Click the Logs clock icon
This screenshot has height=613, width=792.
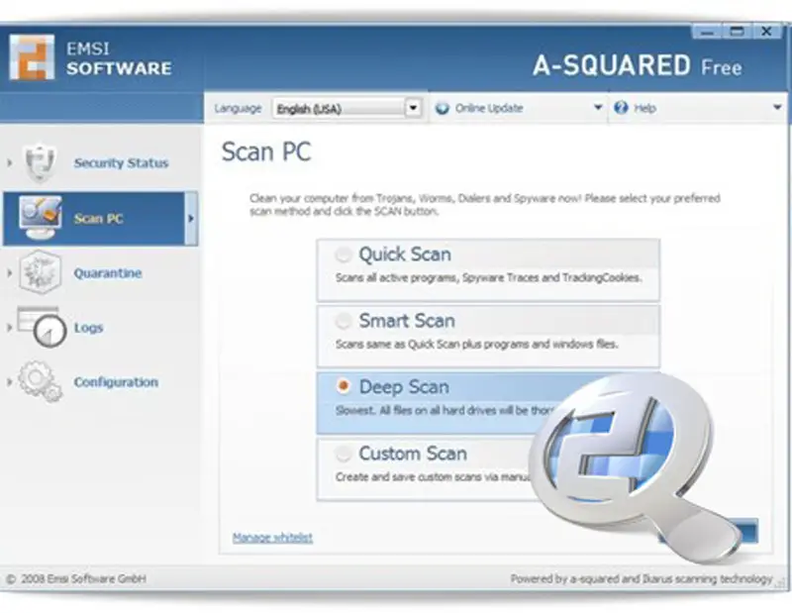[42, 327]
